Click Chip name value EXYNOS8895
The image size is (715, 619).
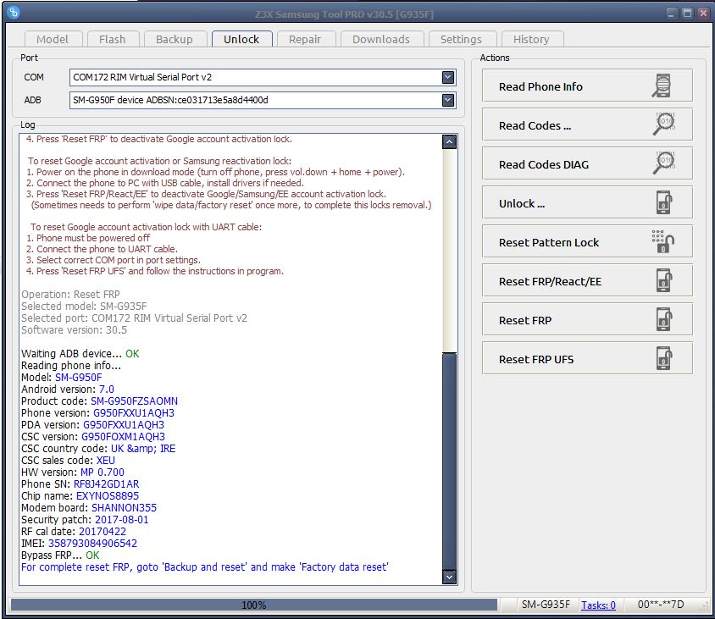(108, 496)
